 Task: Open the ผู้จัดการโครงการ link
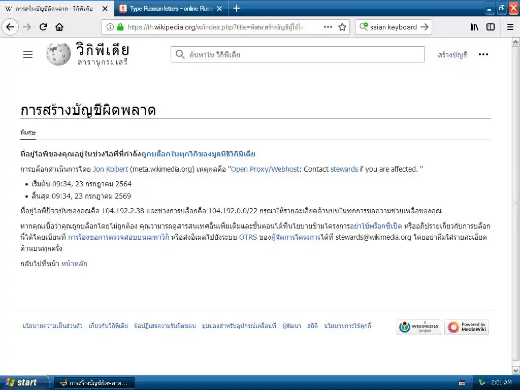pyautogui.click(x=296, y=237)
